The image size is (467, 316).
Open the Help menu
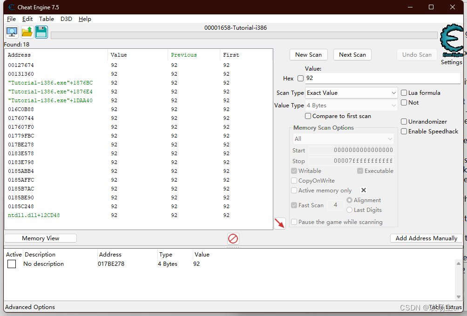(x=85, y=19)
